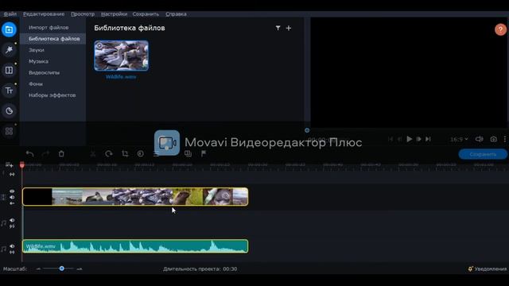Open the overlay picture-in-picture tool
Viewport: 509px width, 286px height.
pos(188,153)
